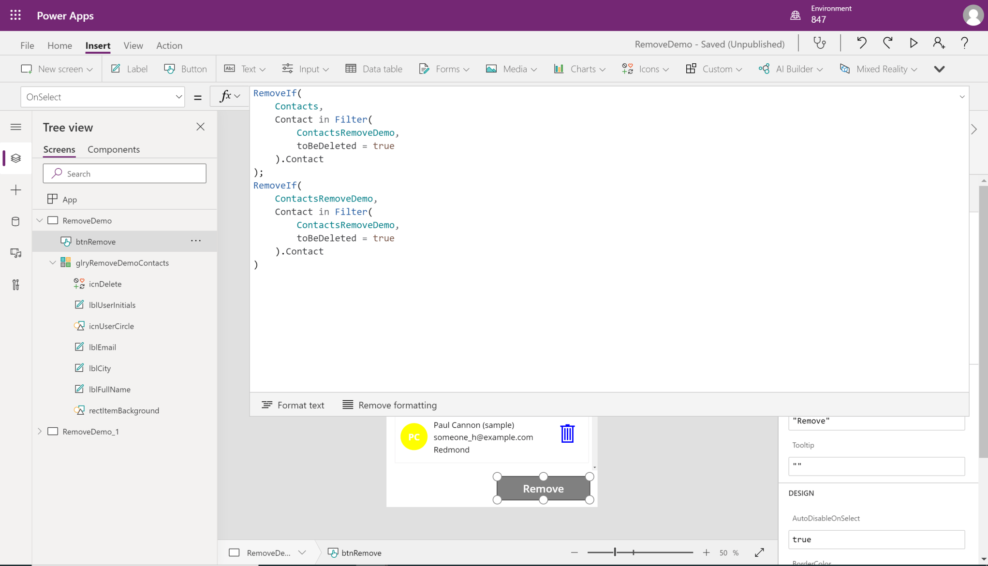
Task: Open Advanced tools icon in left sidebar
Action: (15, 285)
